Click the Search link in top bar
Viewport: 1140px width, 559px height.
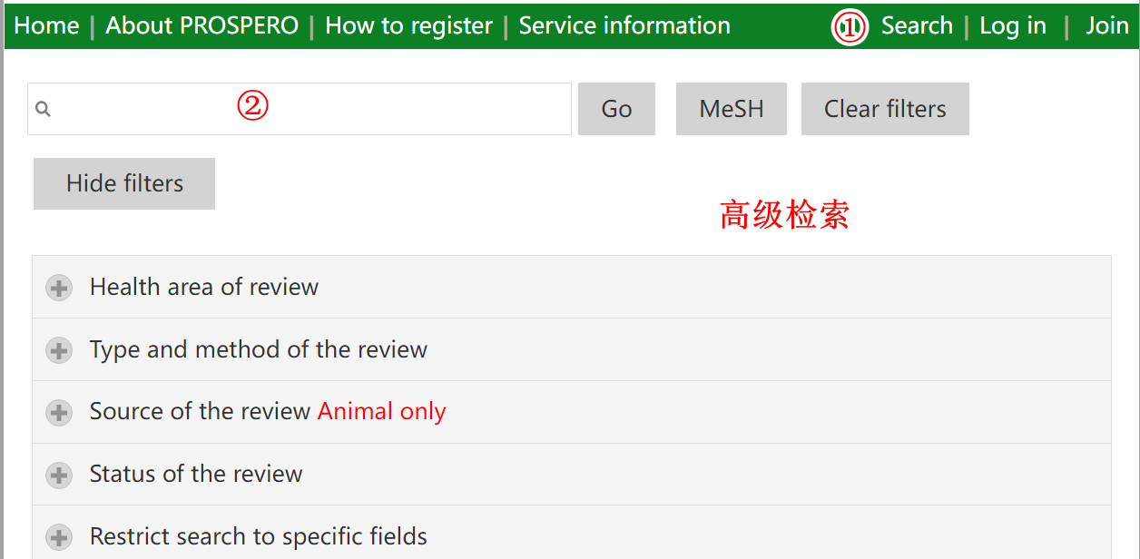pos(917,25)
